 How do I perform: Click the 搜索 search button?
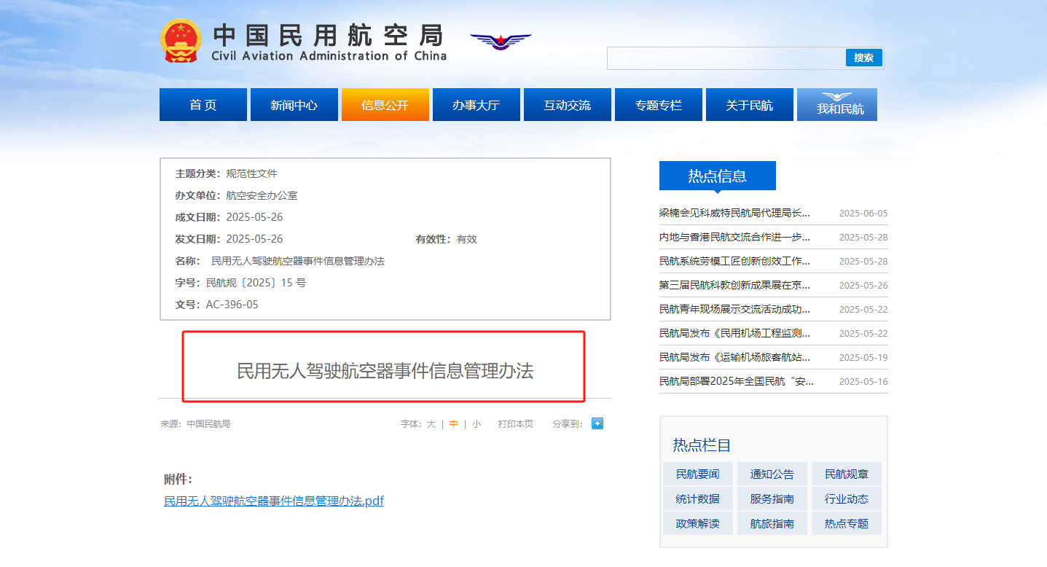click(x=864, y=58)
